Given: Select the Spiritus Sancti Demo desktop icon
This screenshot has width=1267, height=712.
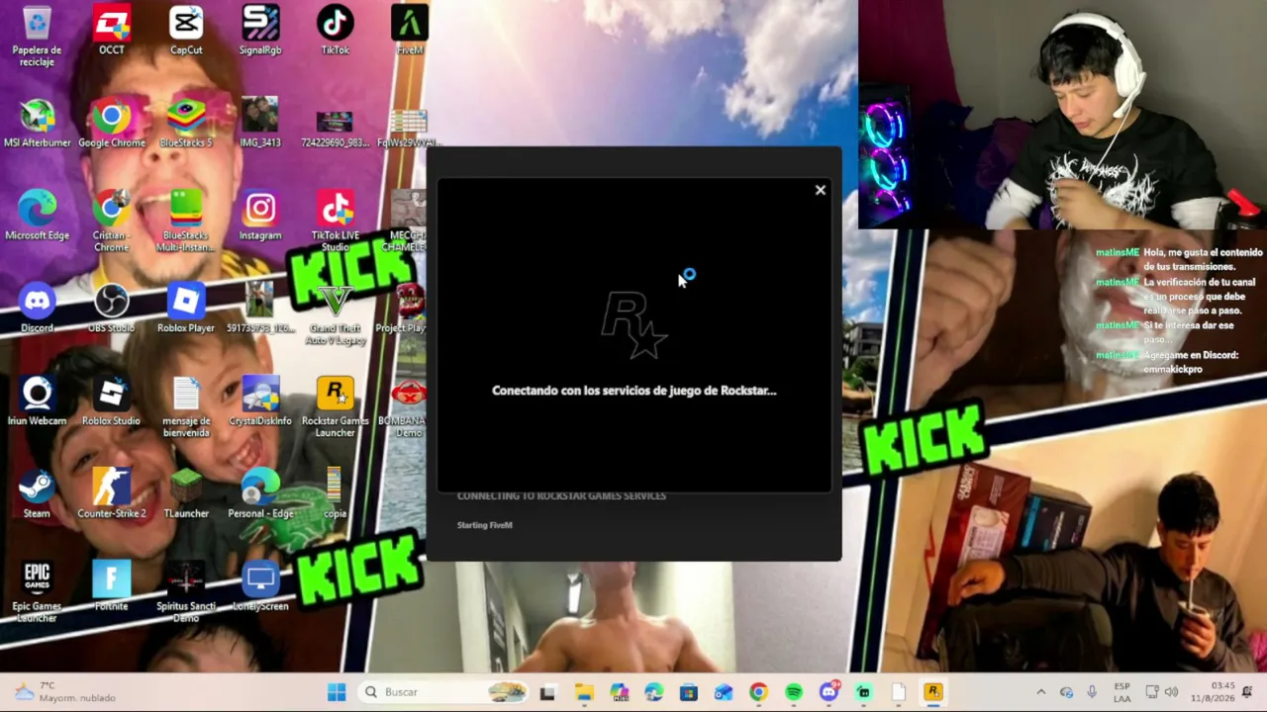Looking at the screenshot, I should click(x=186, y=592).
